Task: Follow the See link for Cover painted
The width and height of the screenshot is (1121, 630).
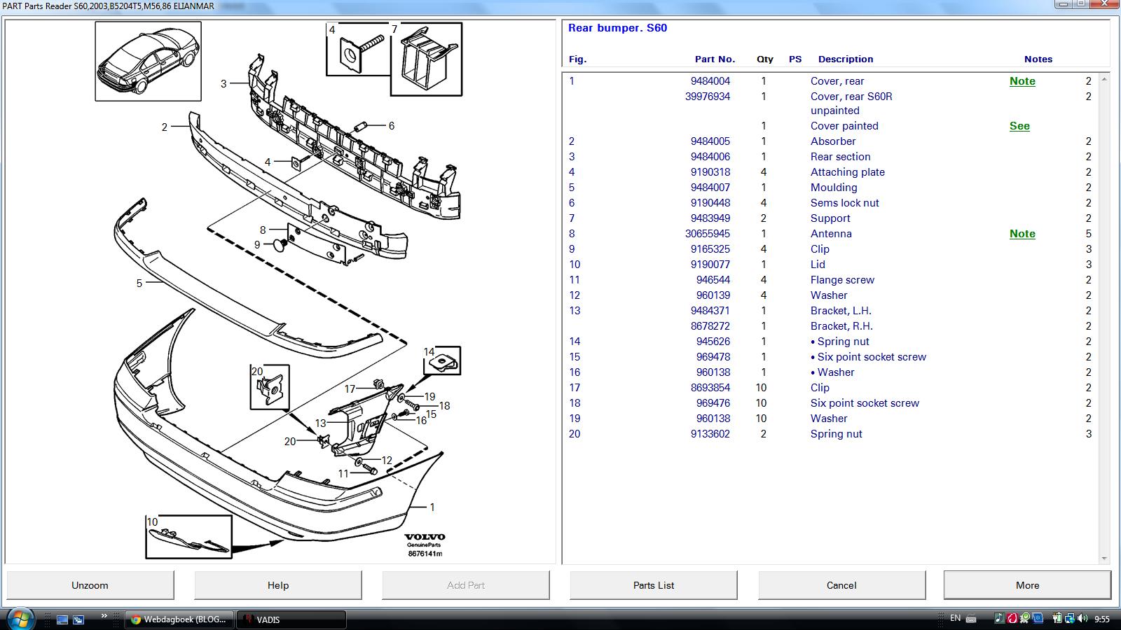Action: click(1019, 126)
